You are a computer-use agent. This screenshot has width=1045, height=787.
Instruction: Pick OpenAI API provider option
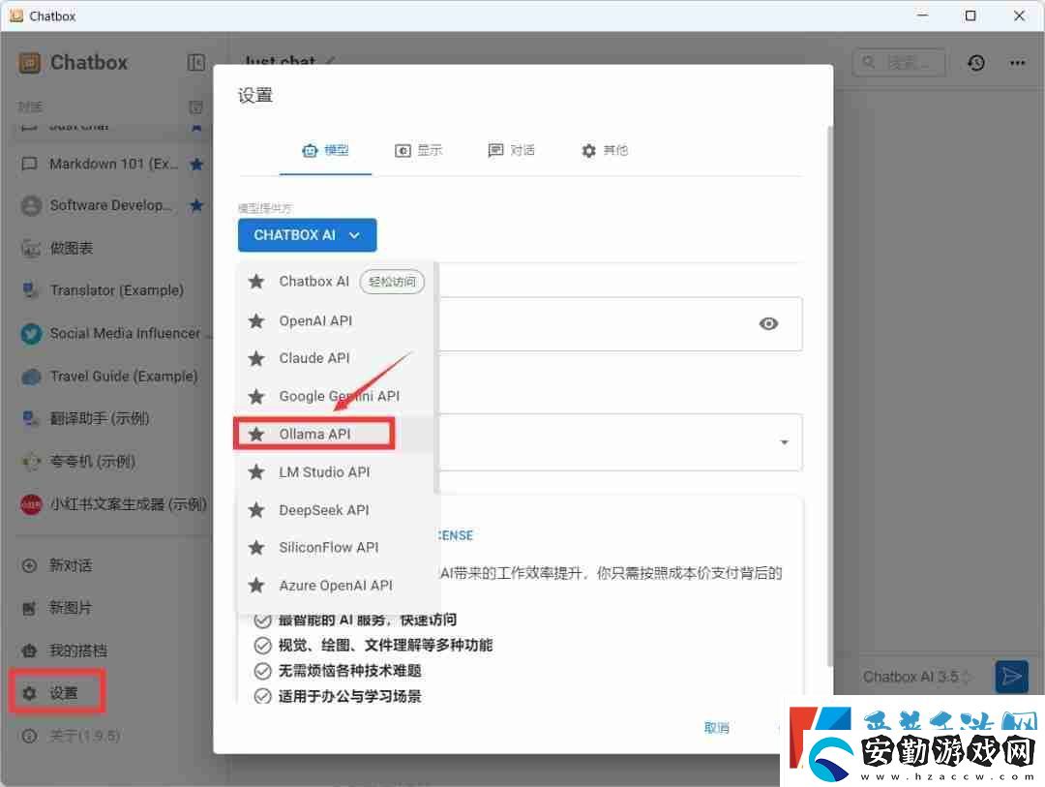(335, 320)
